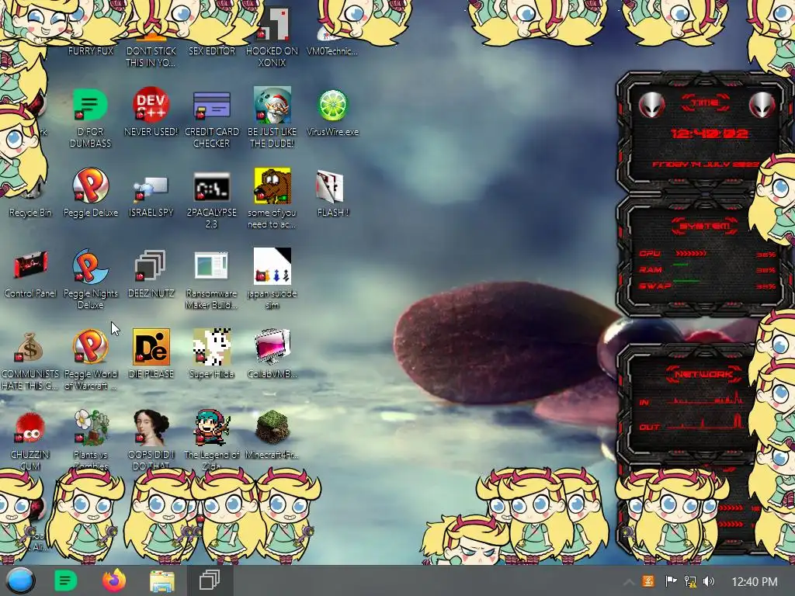
Task: Open the ISRAEL SPY desktop shortcut
Action: [151, 188]
